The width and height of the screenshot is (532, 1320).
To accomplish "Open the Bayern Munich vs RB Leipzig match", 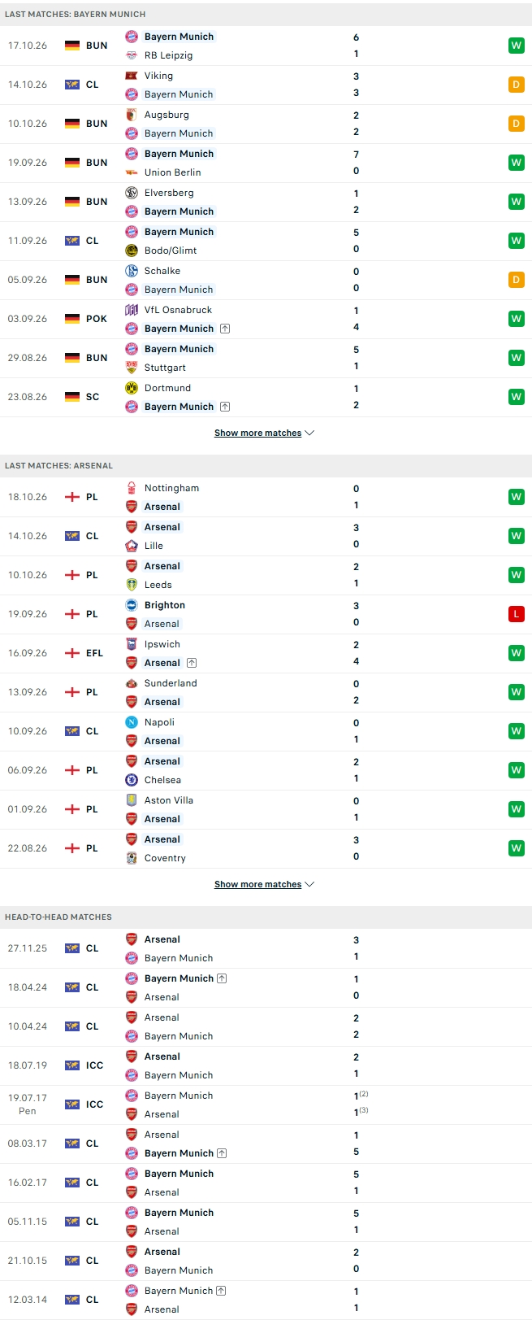I will [266, 46].
